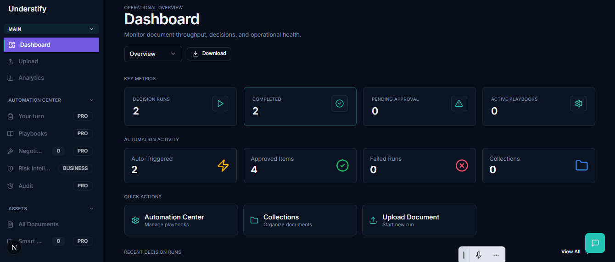615x262 pixels.
Task: Open the Decision Runs metric card
Action: [x=180, y=106]
